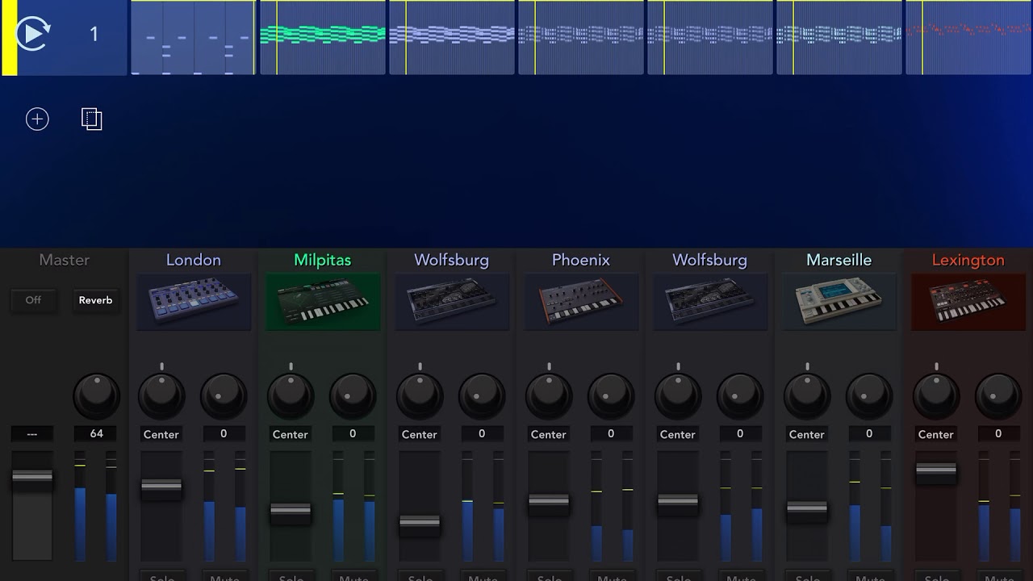Screen dimensions: 1033x581
Task: Click the scene number 1
Action: point(94,34)
